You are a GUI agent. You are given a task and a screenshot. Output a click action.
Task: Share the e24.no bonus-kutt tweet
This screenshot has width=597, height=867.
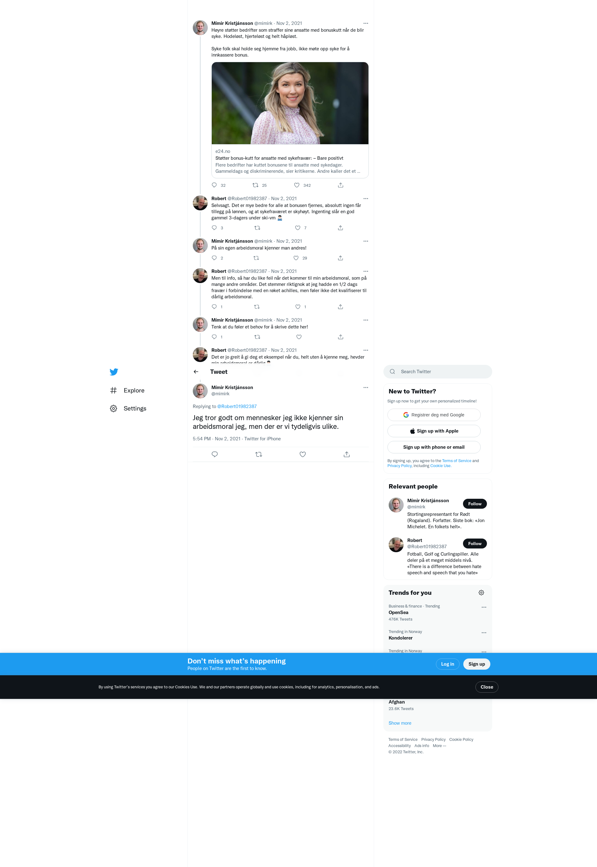[x=340, y=185]
